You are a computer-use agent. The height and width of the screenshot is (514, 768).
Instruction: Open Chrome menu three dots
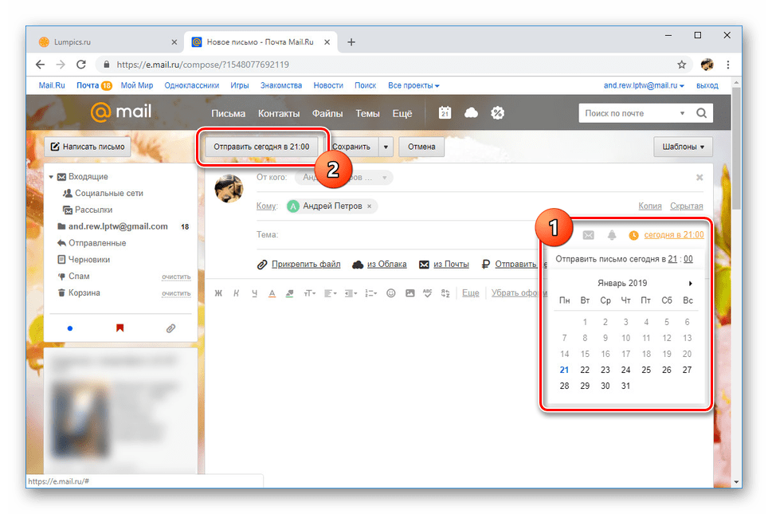click(728, 65)
